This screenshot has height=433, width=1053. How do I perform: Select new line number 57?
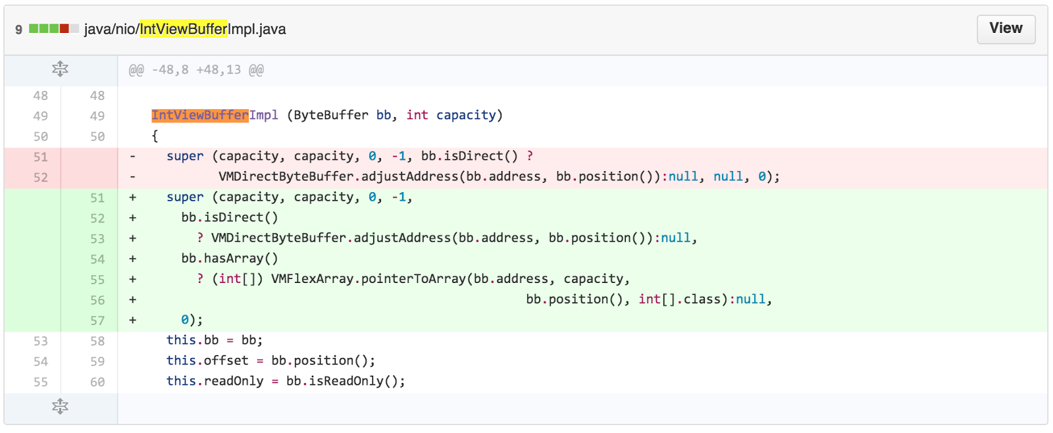tap(97, 320)
